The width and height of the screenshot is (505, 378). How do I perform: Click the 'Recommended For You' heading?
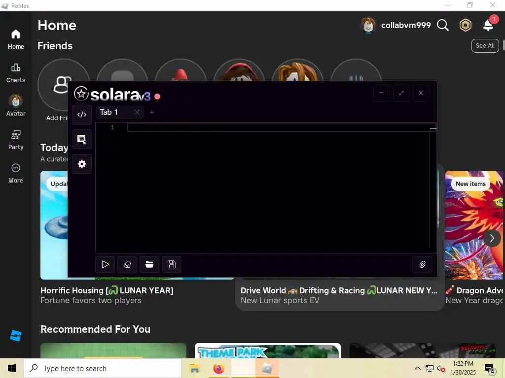tap(95, 329)
